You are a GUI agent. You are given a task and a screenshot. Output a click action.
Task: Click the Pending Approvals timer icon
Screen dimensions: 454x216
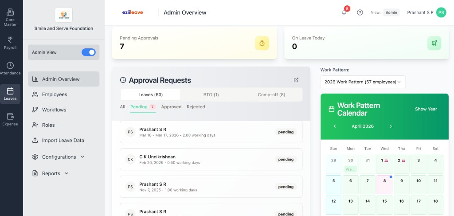coord(262,43)
